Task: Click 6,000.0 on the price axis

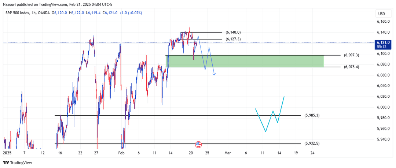Action: click(383, 107)
